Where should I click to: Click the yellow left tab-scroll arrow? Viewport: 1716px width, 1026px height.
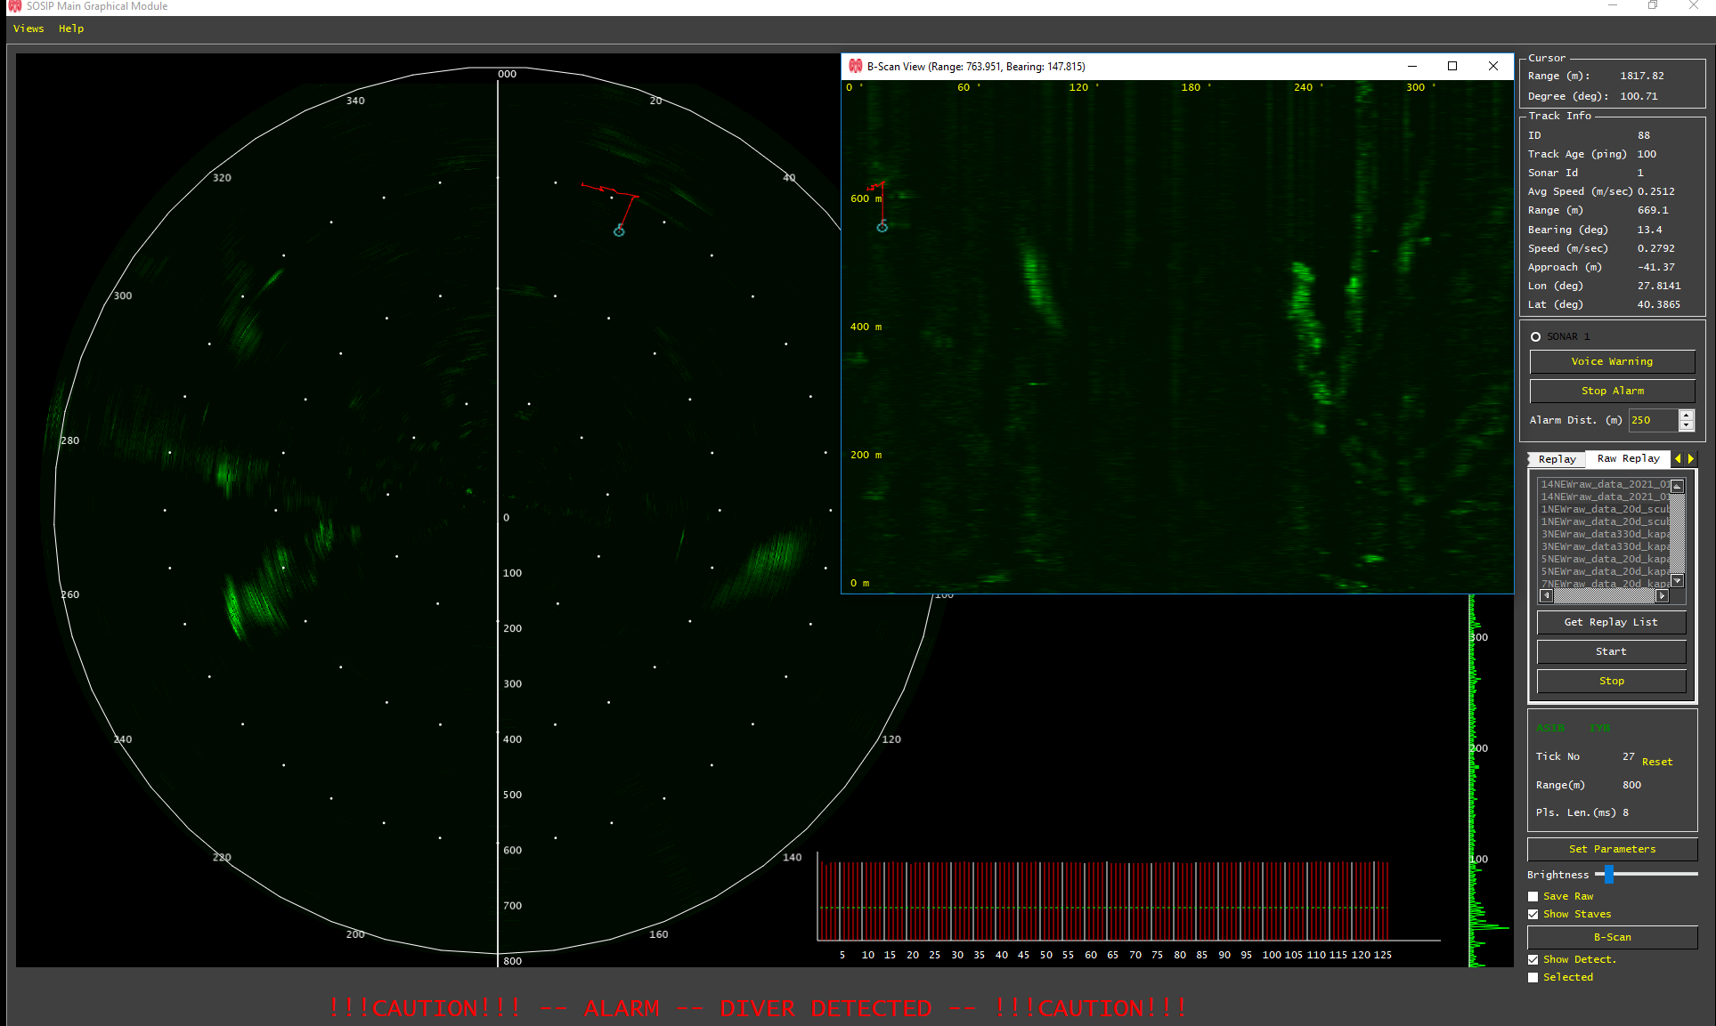tap(1679, 458)
